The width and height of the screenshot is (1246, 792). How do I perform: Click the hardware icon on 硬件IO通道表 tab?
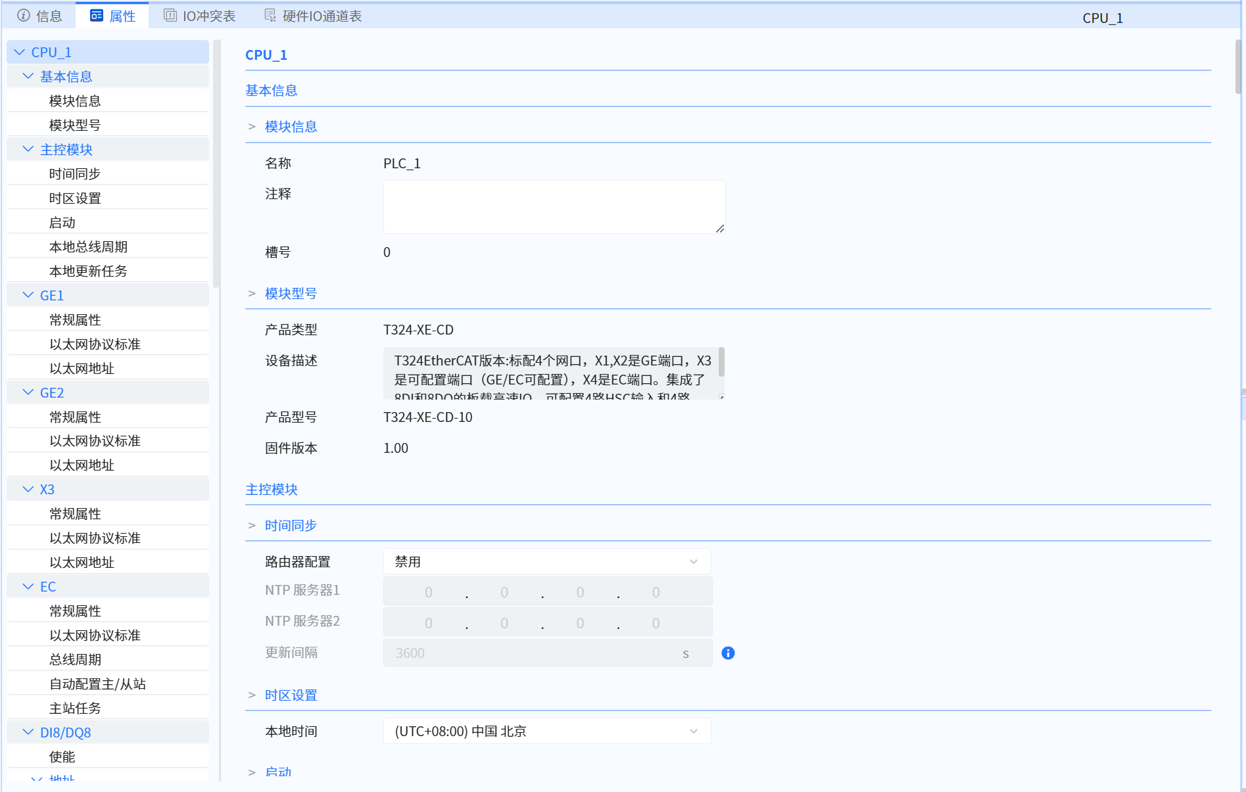(269, 16)
